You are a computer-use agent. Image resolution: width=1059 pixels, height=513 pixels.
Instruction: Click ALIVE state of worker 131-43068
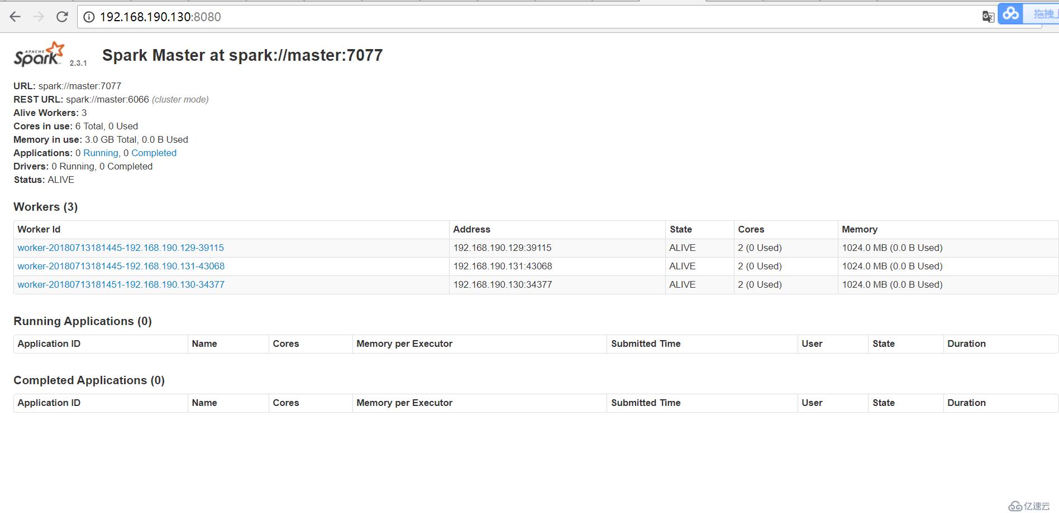(x=683, y=266)
